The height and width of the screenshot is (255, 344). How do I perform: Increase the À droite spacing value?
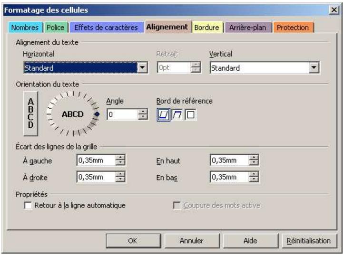click(120, 174)
